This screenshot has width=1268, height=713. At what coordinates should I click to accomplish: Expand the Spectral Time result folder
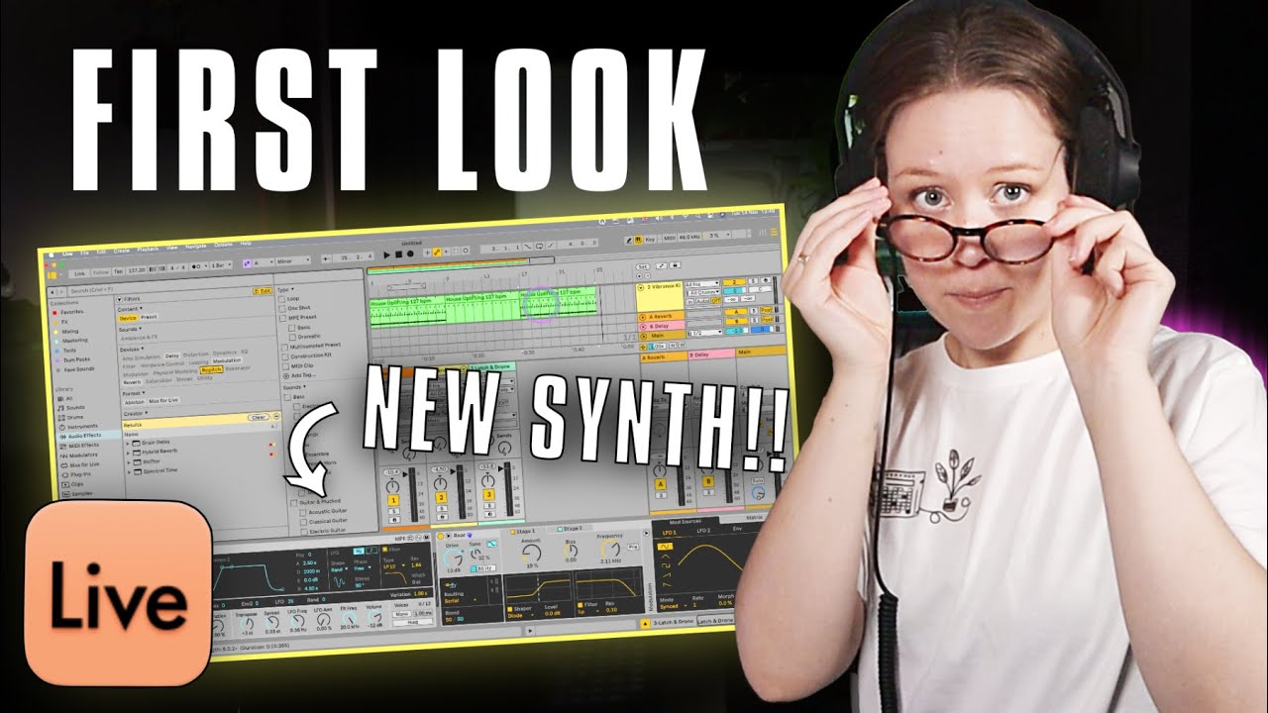tap(129, 472)
